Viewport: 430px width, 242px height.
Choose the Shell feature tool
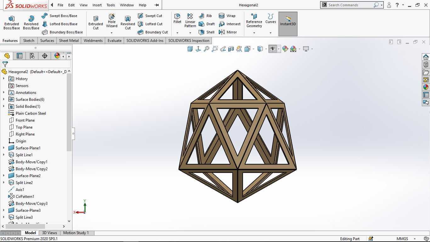[207, 32]
